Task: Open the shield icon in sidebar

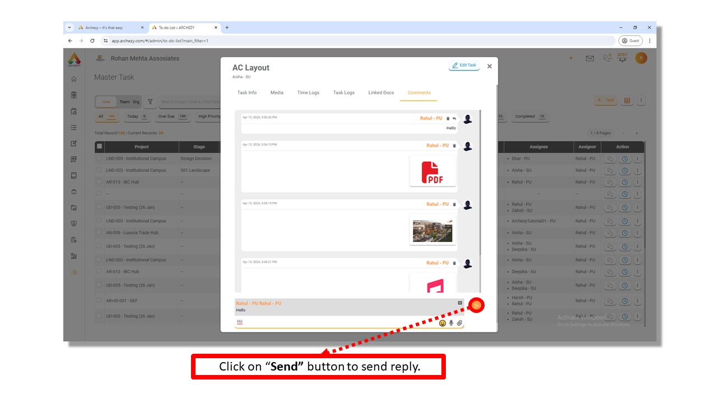Action: click(x=74, y=223)
